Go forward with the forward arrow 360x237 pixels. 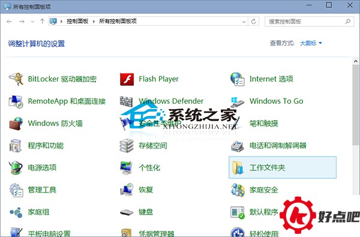point(22,22)
